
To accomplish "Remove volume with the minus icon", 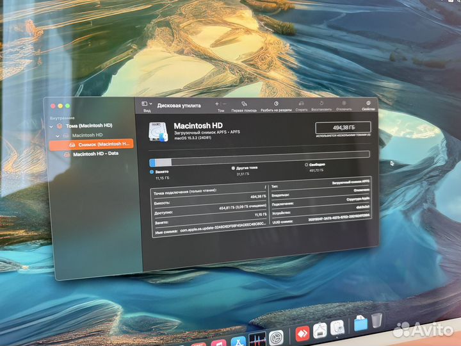I will tap(225, 104).
